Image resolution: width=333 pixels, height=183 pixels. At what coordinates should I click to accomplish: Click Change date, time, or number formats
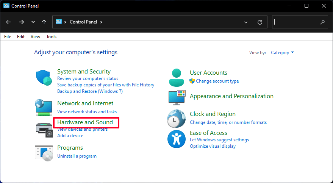point(228,122)
